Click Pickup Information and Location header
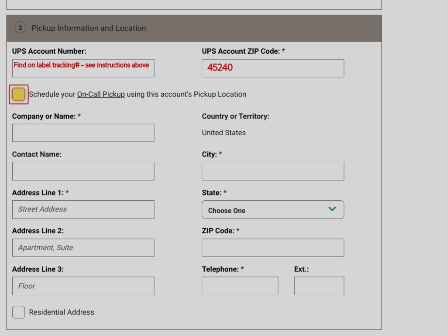The height and width of the screenshot is (335, 447). [x=89, y=28]
